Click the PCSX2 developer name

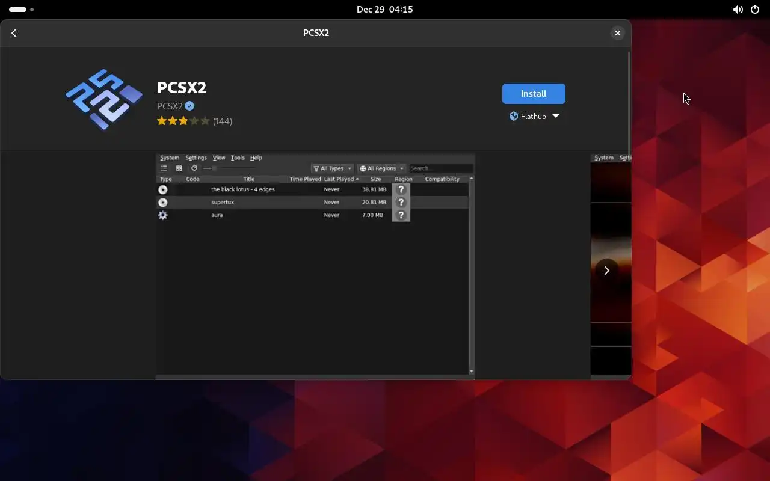(170, 106)
